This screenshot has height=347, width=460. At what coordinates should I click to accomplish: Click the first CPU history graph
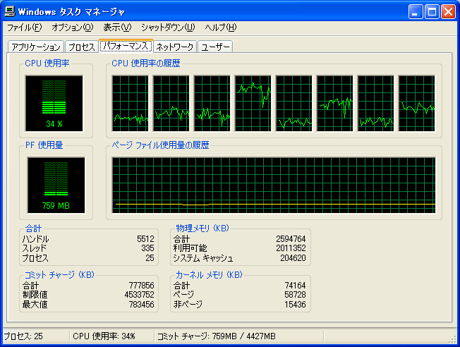pyautogui.click(x=131, y=103)
